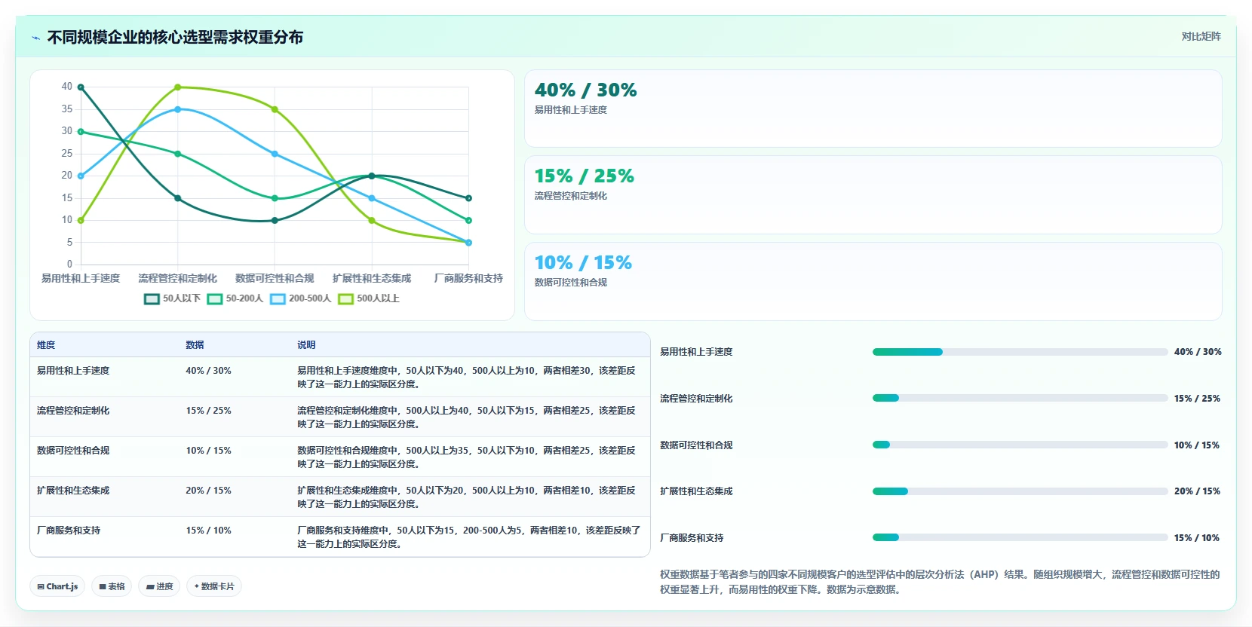Screen dimensions: 1252x627
Task: Click the 数据 table column header
Action: 195,345
